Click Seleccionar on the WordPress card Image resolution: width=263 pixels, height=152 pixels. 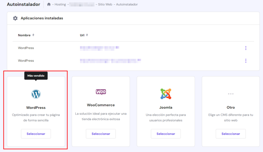tap(36, 134)
